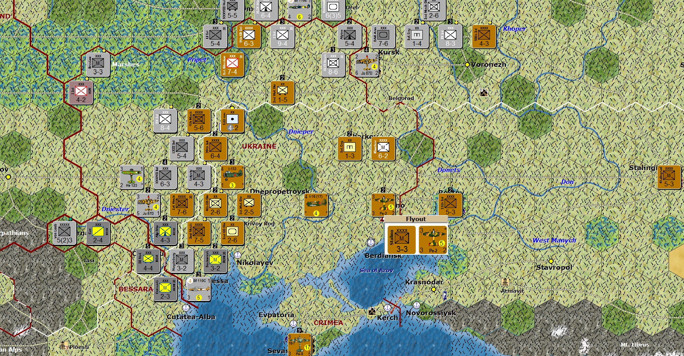Image resolution: width=684 pixels, height=356 pixels.
Task: Select the DAK Arm 7-6 armor counter
Action: pos(383,36)
